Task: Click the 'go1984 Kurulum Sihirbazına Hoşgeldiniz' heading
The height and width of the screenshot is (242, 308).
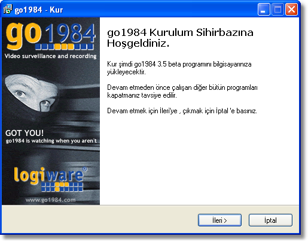Action: coord(180,38)
